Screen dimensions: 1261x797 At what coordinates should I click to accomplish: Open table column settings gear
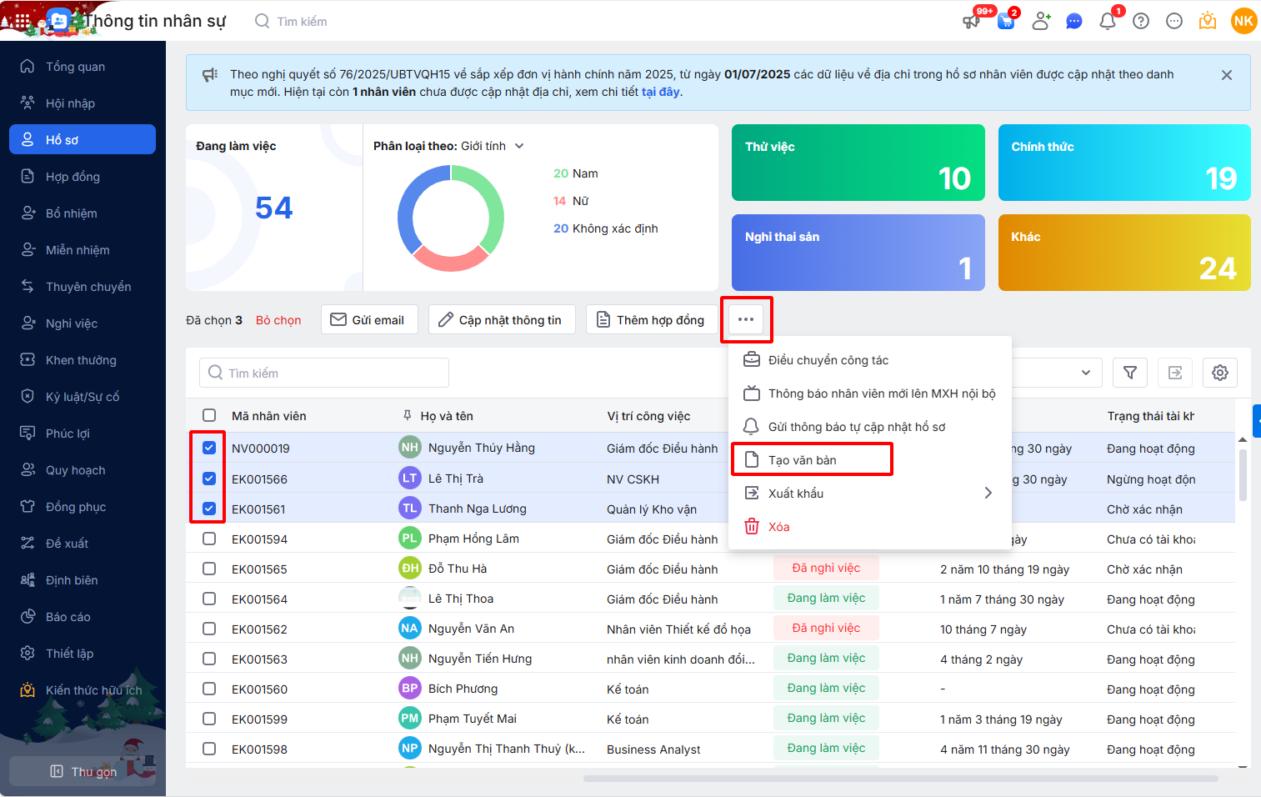(x=1220, y=373)
